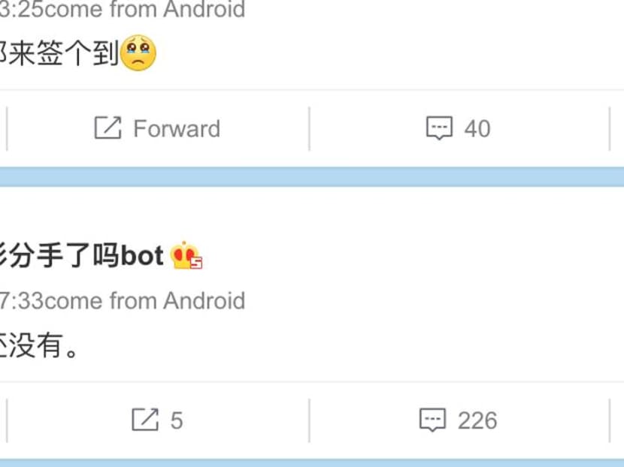Click the 3:25 post timestamp
This screenshot has height=467, width=624.
pos(21,9)
